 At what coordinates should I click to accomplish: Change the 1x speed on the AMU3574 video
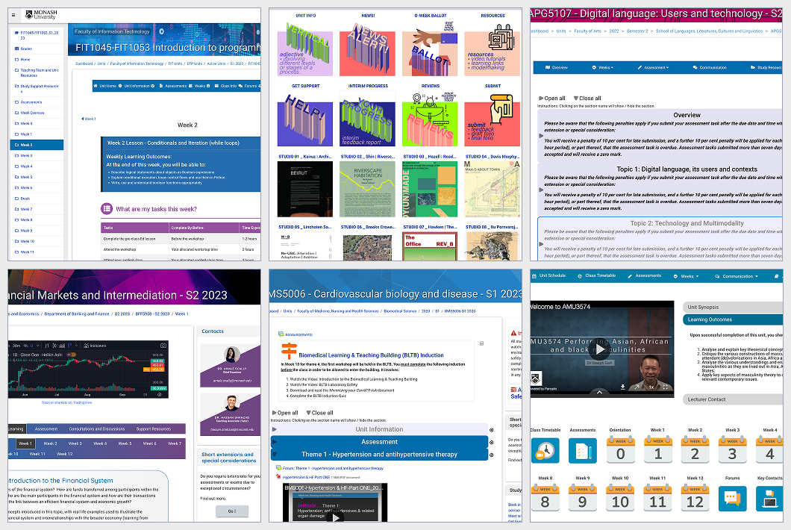tap(651, 387)
